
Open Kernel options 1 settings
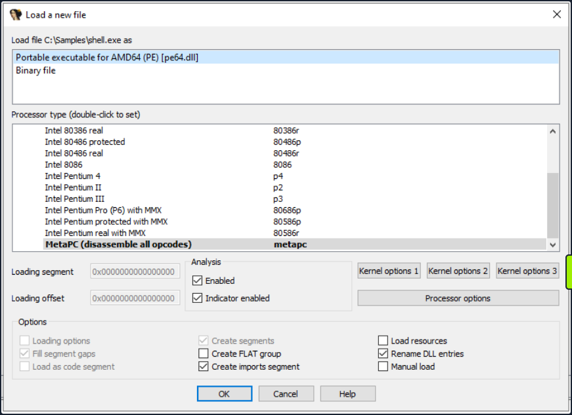pos(389,270)
